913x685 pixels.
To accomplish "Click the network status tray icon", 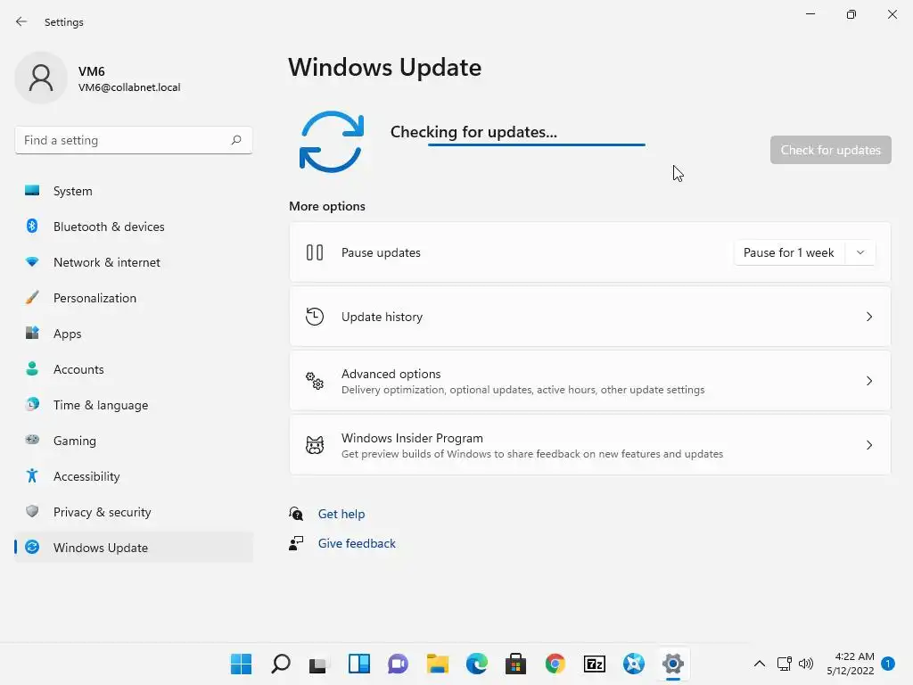I will tap(784, 664).
